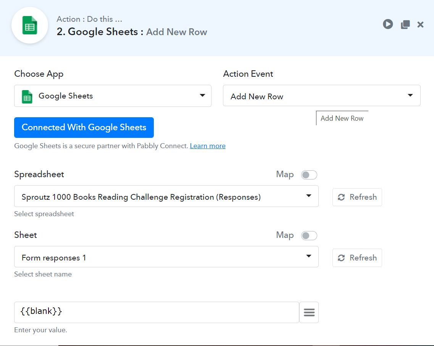
Task: Open the Learn more link
Action: click(x=208, y=146)
